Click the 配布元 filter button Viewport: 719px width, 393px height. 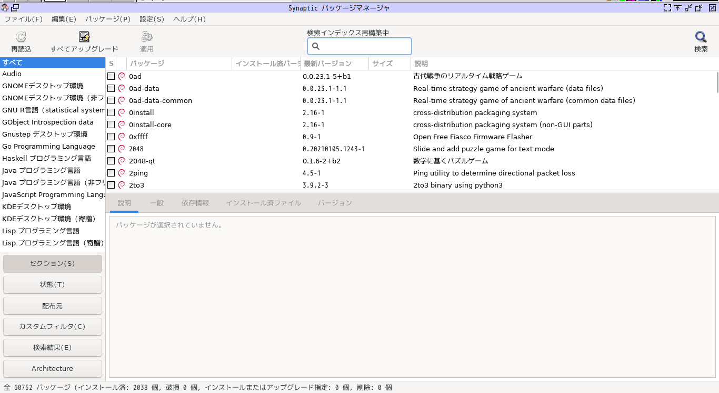tap(53, 306)
